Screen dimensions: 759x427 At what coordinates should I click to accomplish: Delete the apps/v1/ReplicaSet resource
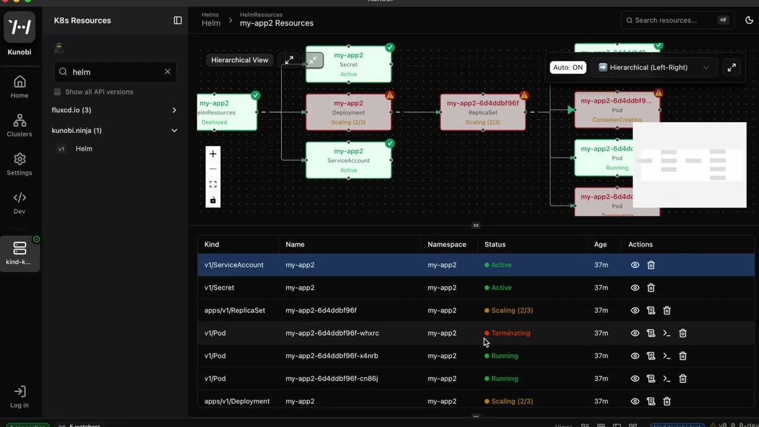667,310
